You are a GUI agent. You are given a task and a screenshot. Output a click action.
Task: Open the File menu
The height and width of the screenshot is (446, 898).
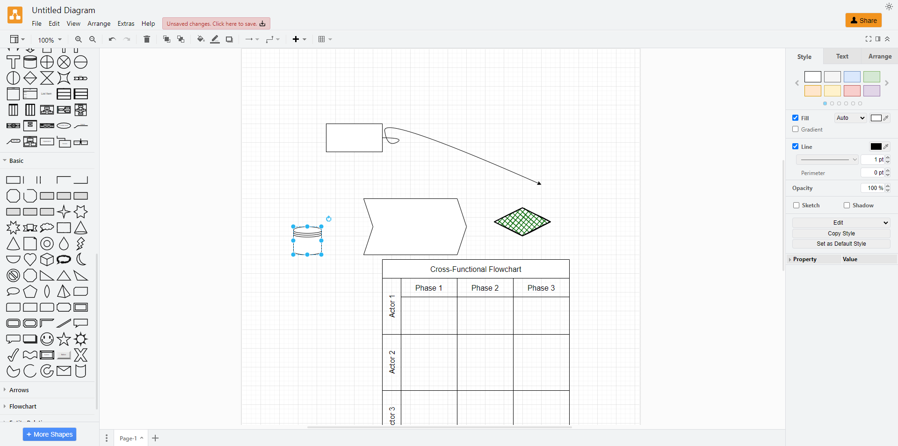point(36,23)
